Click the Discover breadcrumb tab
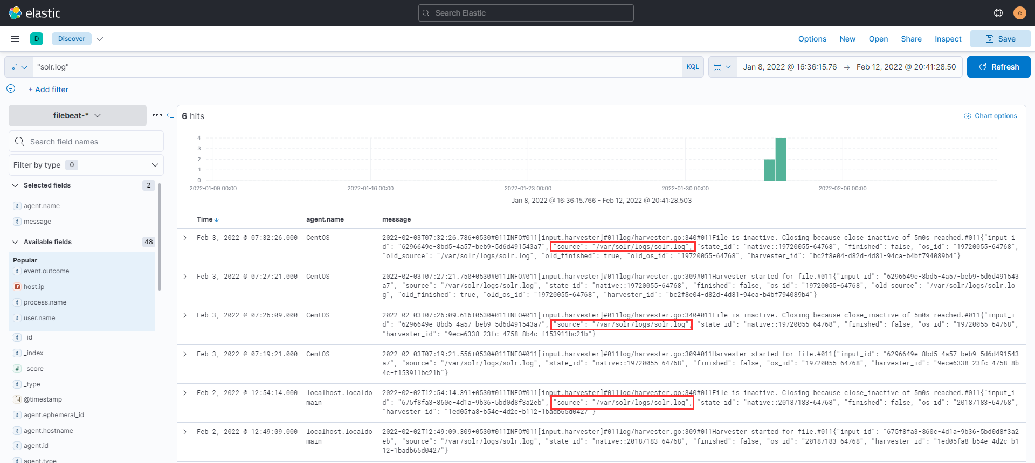Image resolution: width=1035 pixels, height=463 pixels. [72, 39]
